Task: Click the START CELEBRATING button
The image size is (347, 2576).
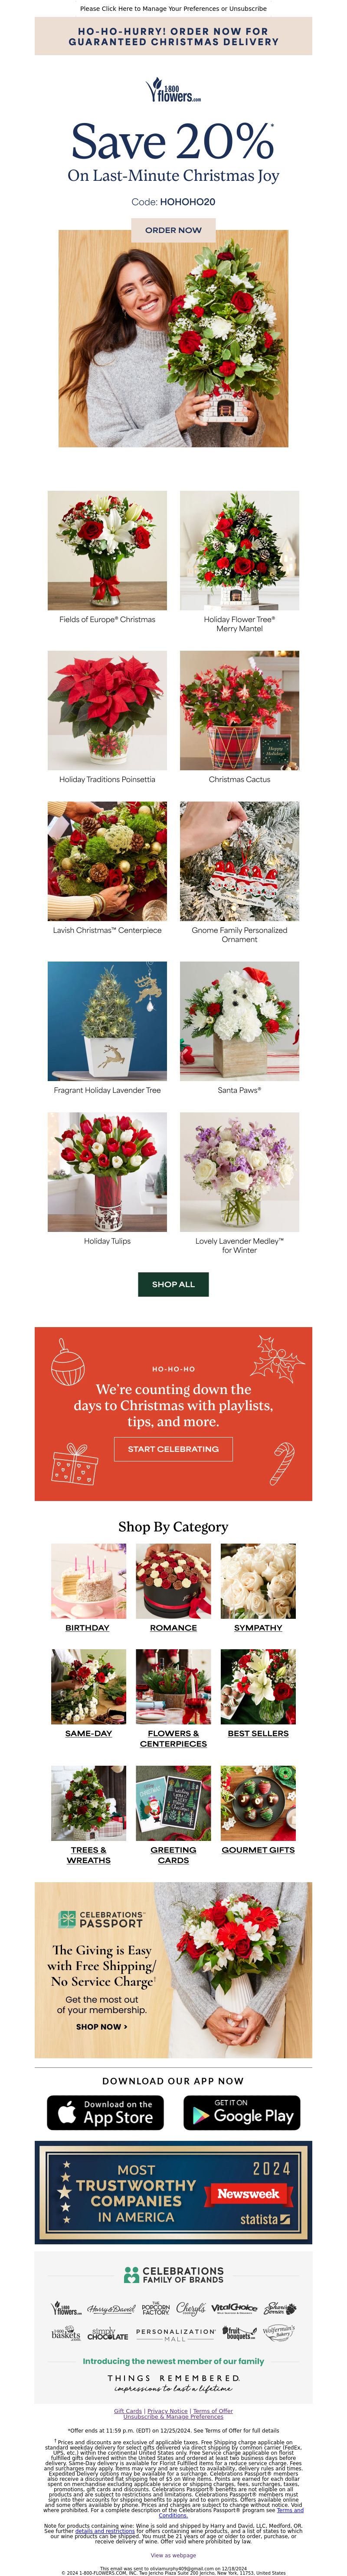Action: pos(173,1448)
